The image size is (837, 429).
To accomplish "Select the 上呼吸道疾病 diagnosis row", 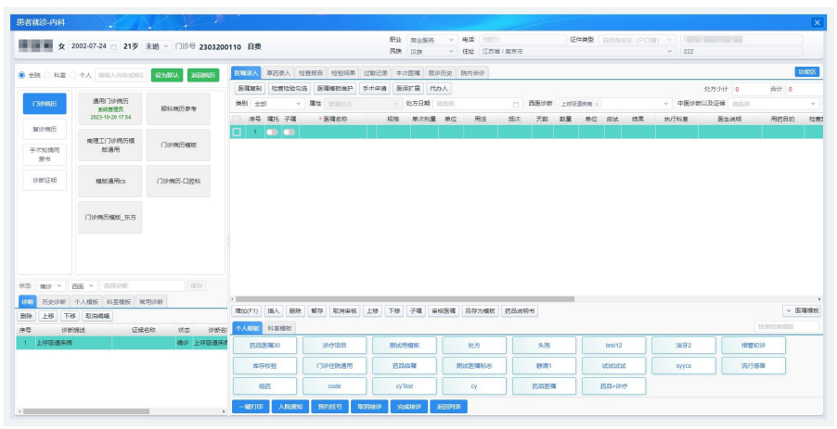I will 122,343.
